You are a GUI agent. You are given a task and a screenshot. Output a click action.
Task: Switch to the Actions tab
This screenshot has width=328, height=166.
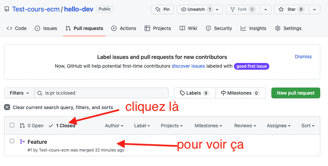click(x=124, y=28)
